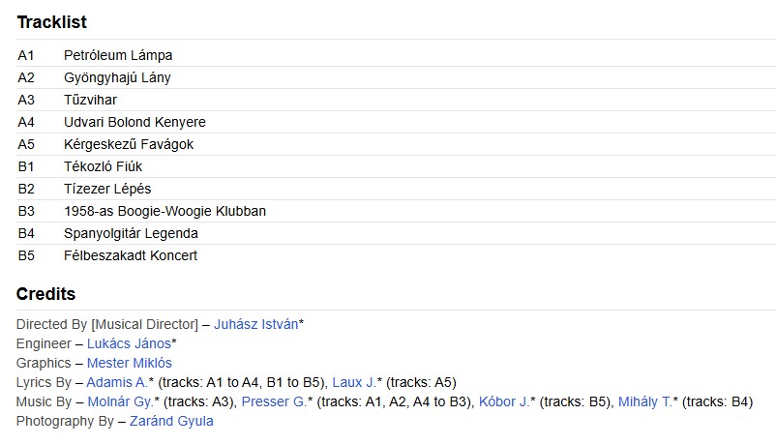Select the Tűzvihar track title
This screenshot has width=776, height=445.
(90, 100)
